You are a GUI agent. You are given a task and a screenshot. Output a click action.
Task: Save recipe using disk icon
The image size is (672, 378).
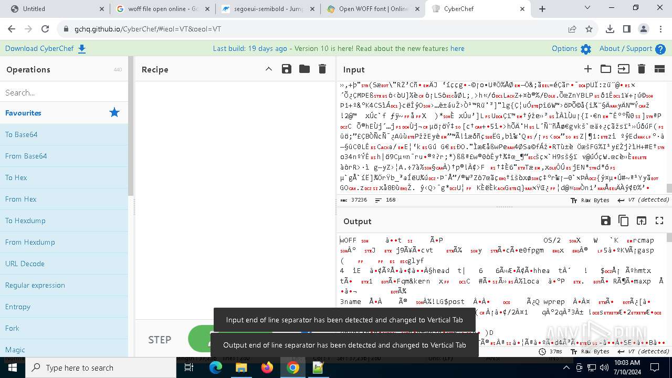pyautogui.click(x=286, y=69)
